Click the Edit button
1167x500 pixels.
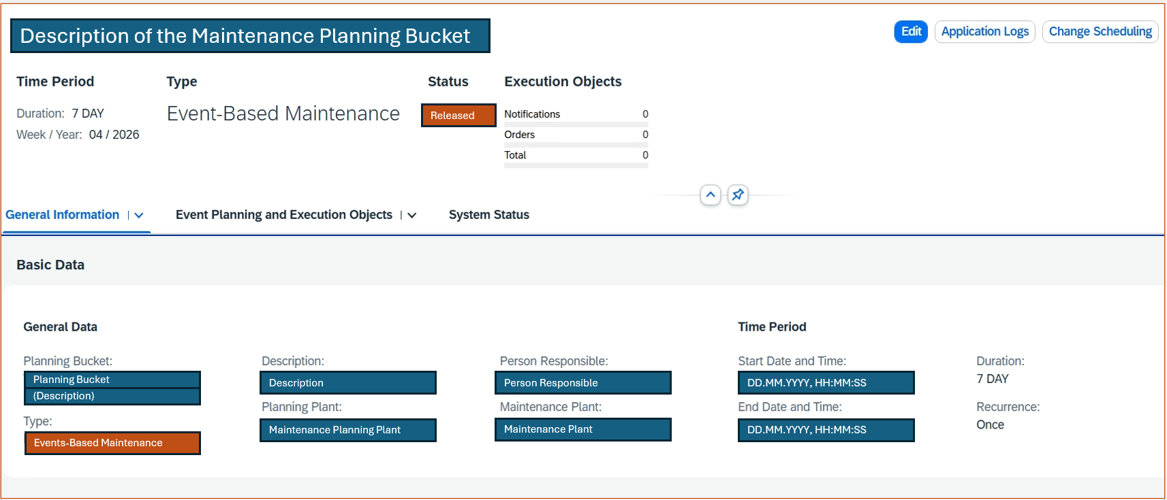coord(910,32)
